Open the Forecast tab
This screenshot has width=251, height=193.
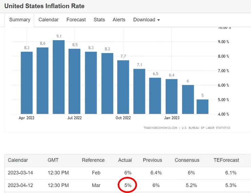tap(76, 20)
